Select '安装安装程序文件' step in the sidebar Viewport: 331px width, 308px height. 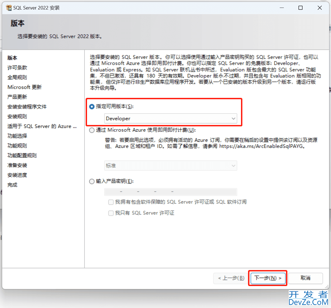pyautogui.click(x=27, y=107)
